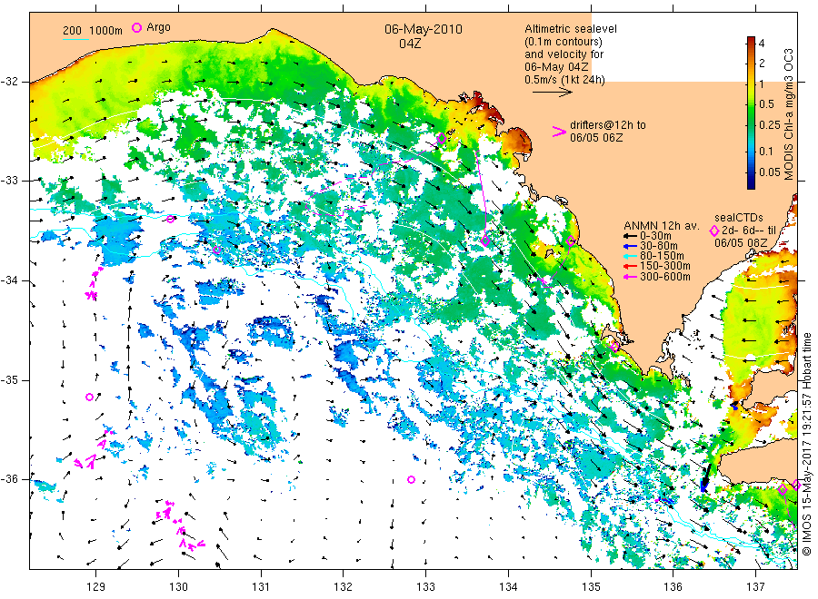Click the '300-600m' depth label

point(665,277)
